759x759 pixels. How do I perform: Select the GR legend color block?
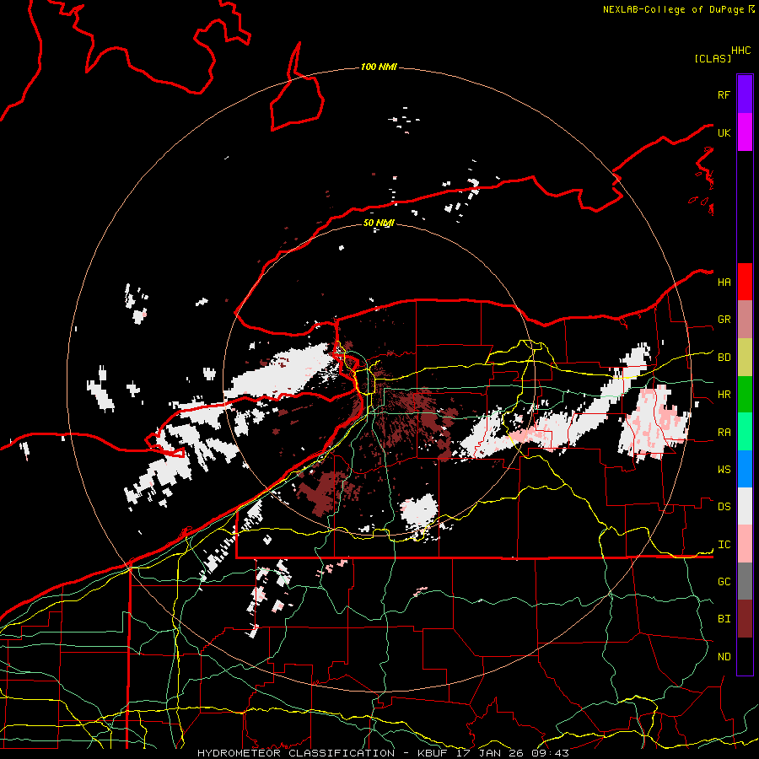tap(745, 319)
